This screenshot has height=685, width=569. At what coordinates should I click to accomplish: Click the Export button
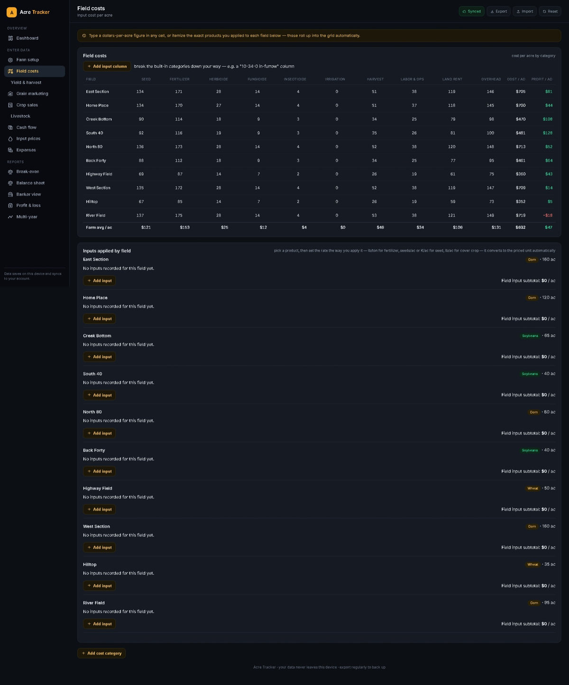(498, 11)
